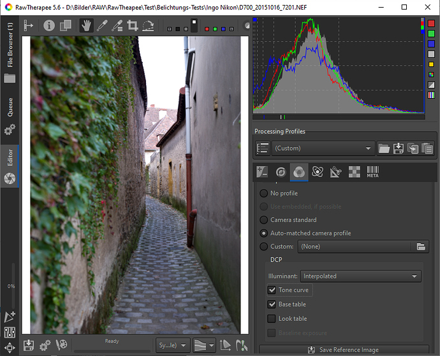Select No profile radio button
This screenshot has width=440, height=356.
263,193
